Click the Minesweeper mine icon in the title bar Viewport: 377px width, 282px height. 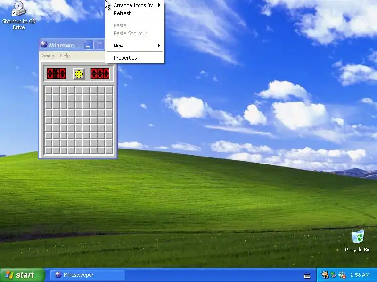click(44, 45)
